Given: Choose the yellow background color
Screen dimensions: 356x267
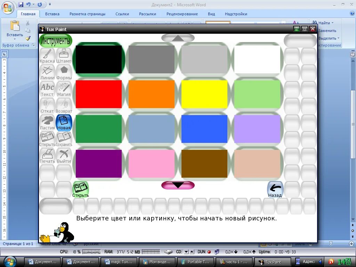Looking at the screenshot, I should [x=204, y=94].
